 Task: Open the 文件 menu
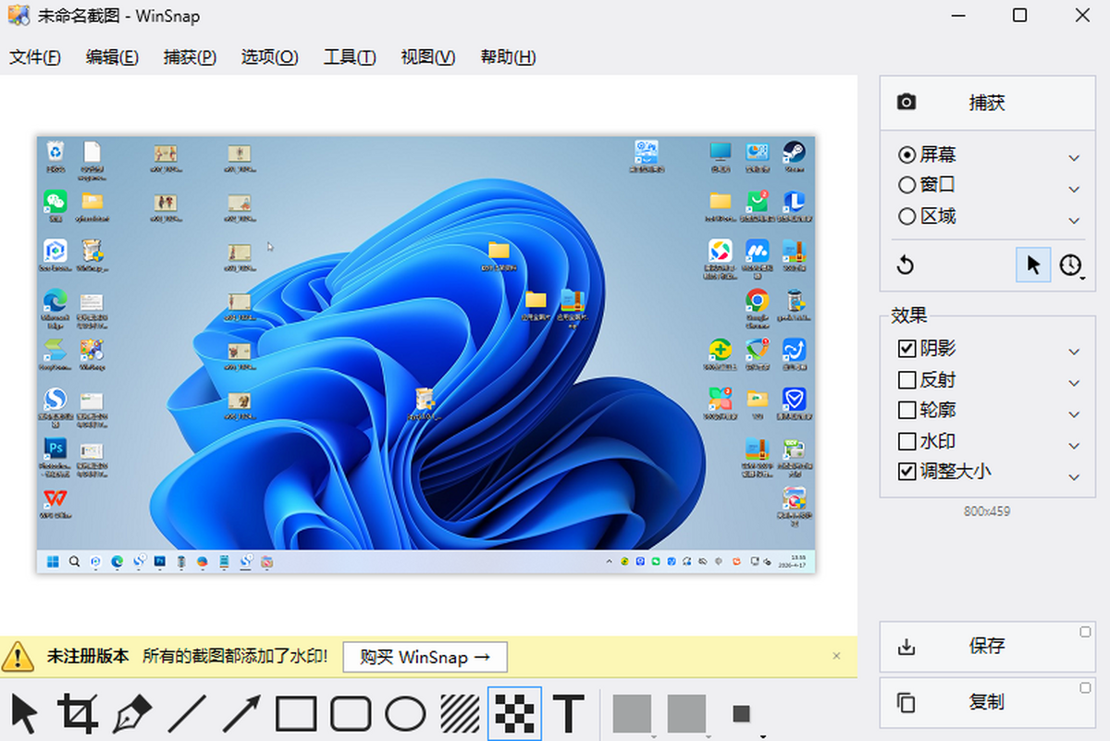coord(35,57)
